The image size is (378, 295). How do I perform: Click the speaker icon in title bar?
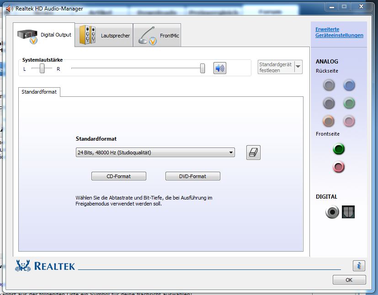point(10,9)
